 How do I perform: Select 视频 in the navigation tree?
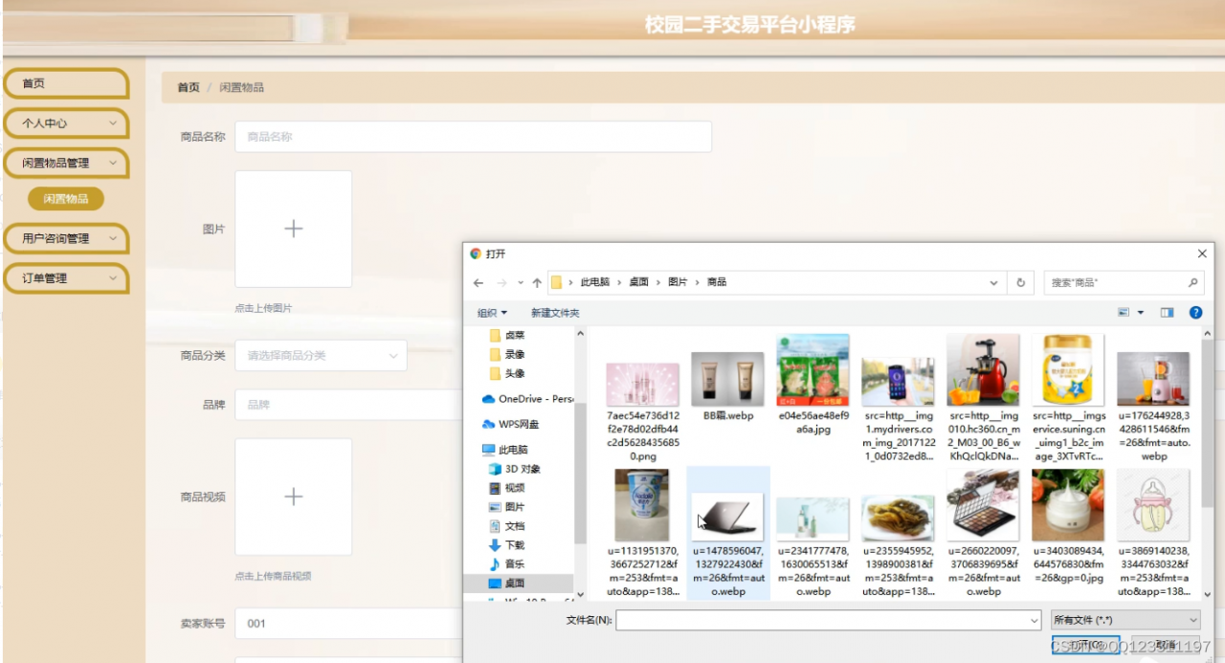coord(507,488)
